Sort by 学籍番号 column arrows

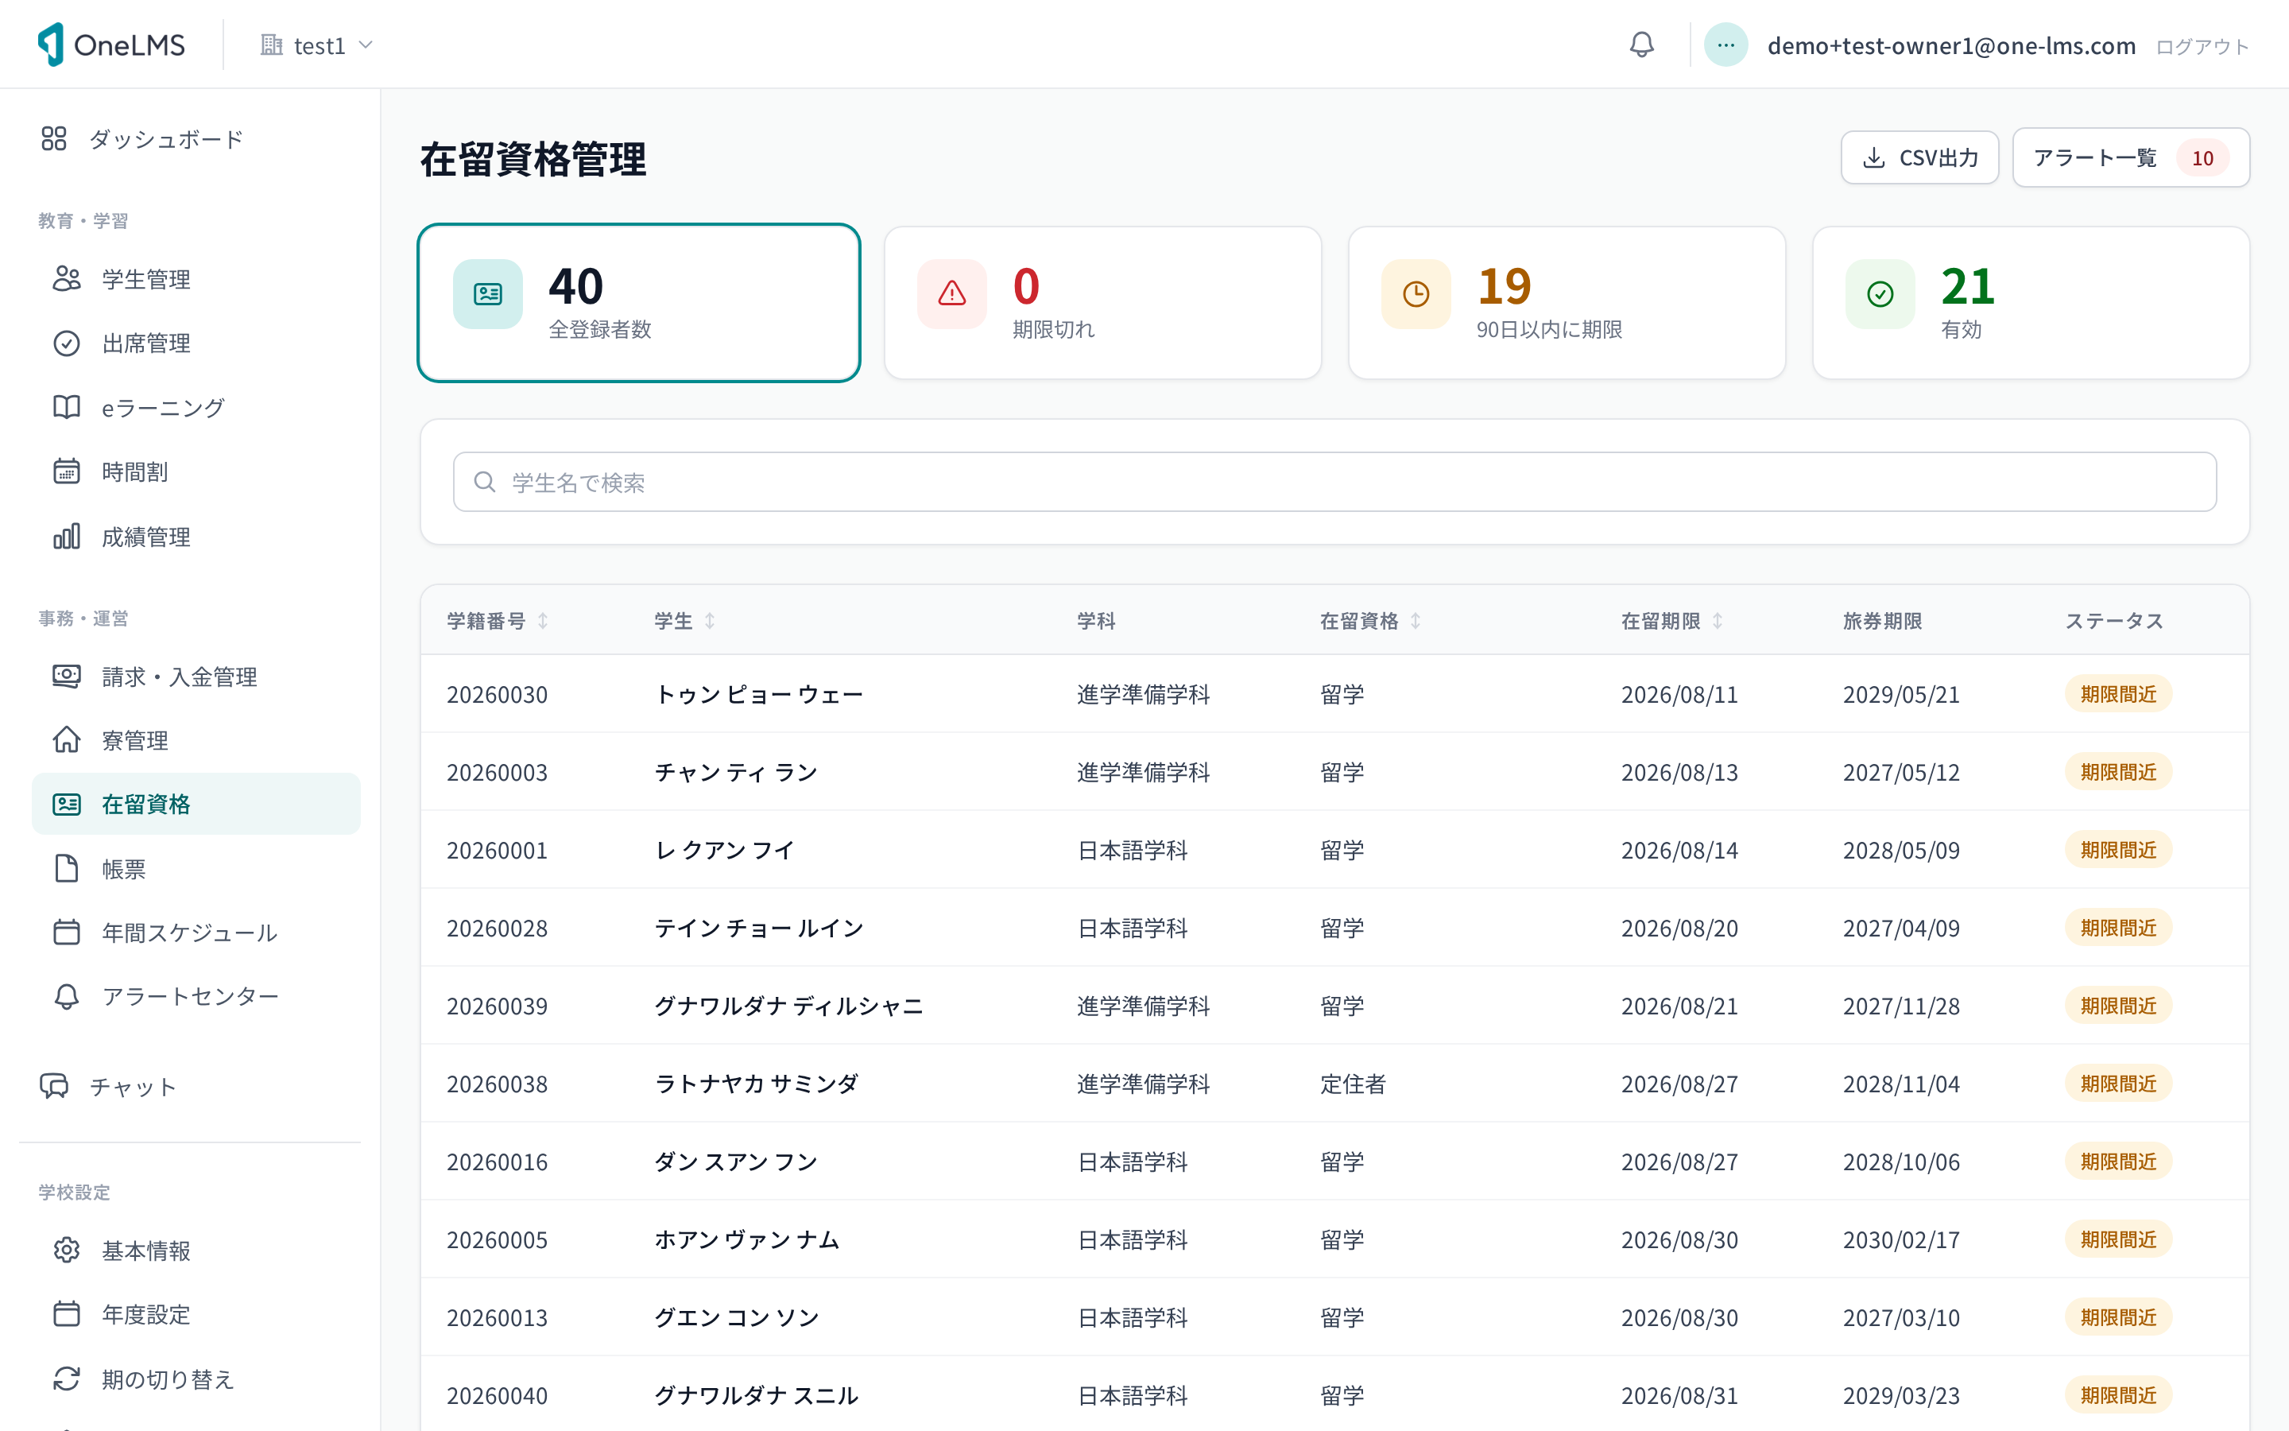pos(543,621)
